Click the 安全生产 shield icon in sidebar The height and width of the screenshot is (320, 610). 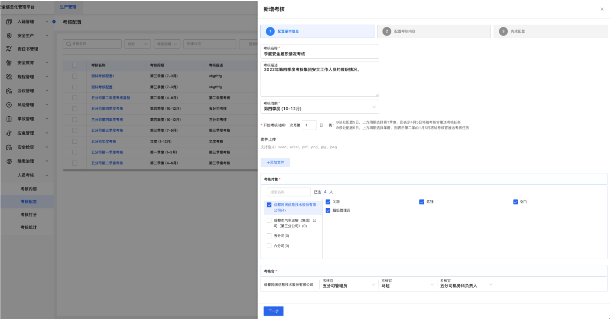point(9,36)
